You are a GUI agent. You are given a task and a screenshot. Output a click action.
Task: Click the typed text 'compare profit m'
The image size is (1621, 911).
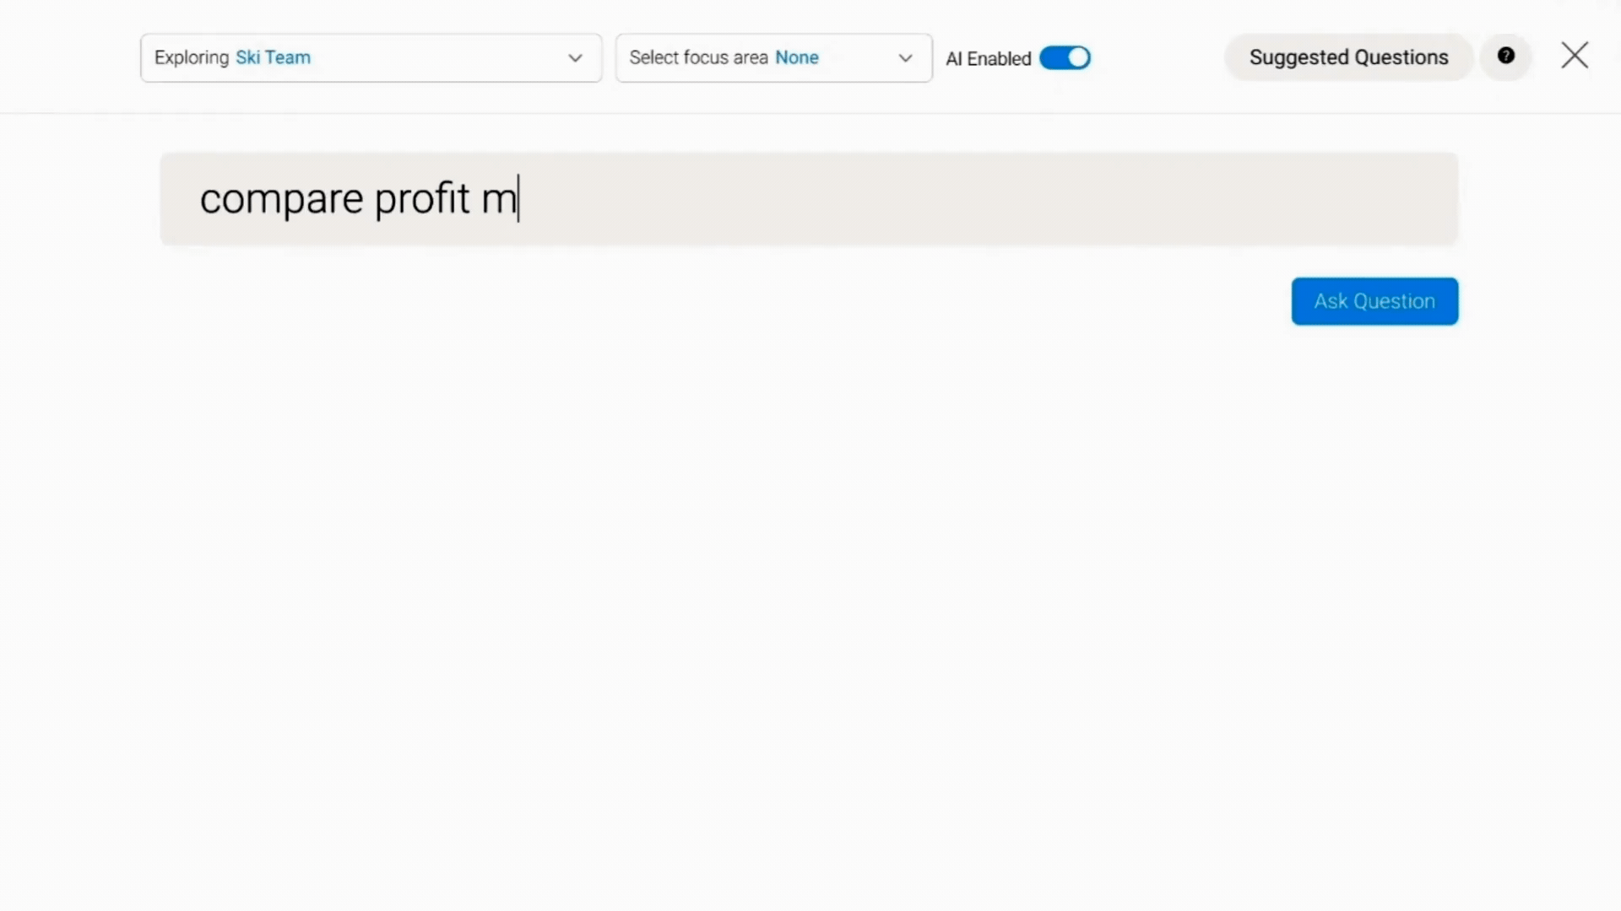(359, 200)
